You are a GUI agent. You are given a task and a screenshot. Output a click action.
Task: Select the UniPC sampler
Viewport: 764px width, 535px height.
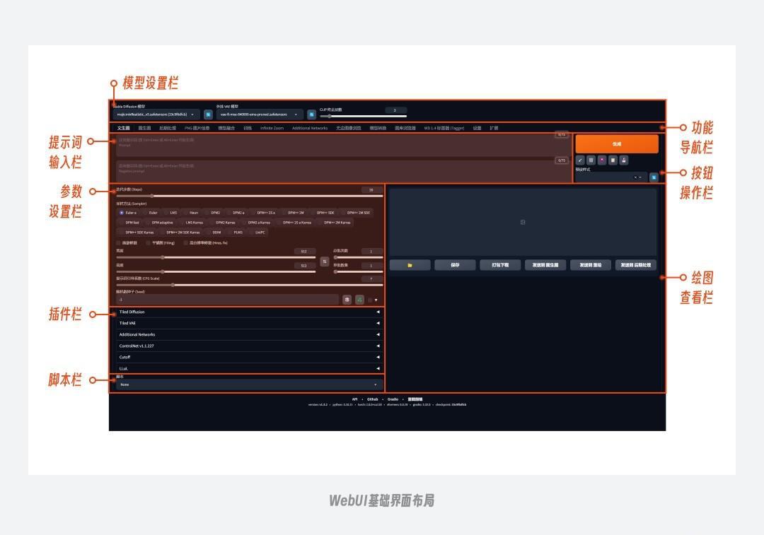click(258, 233)
